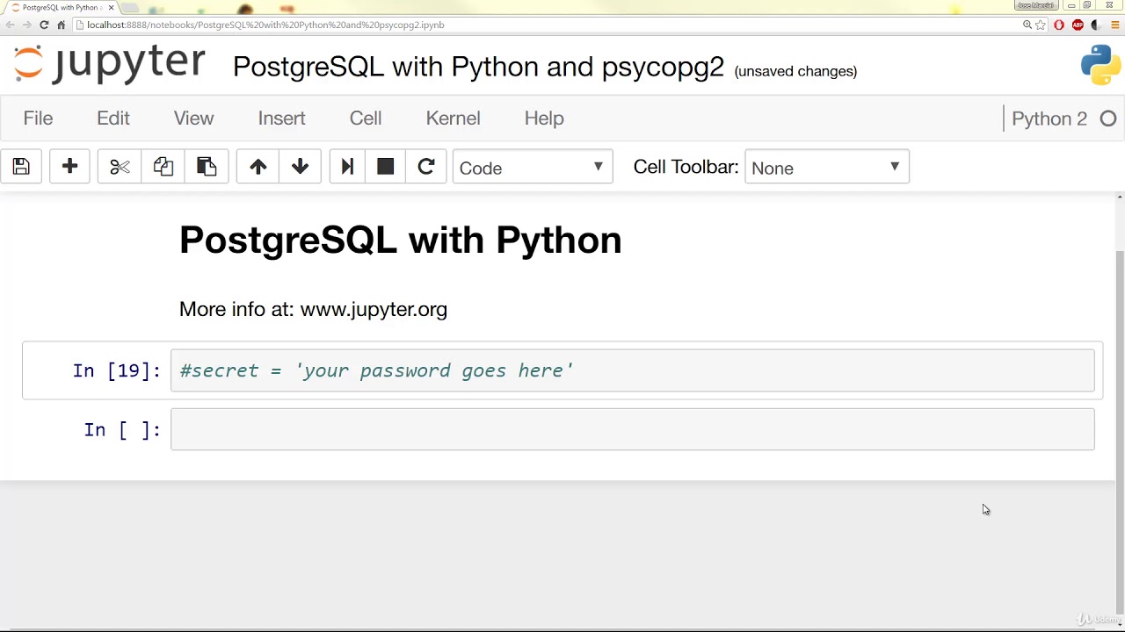The width and height of the screenshot is (1125, 632).
Task: Open the View menu
Action: point(193,118)
